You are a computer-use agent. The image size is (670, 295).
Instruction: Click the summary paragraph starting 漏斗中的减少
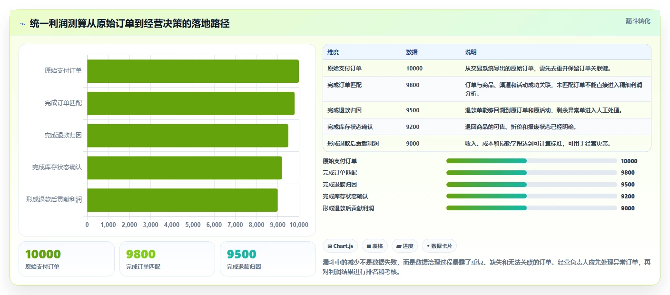(486, 267)
